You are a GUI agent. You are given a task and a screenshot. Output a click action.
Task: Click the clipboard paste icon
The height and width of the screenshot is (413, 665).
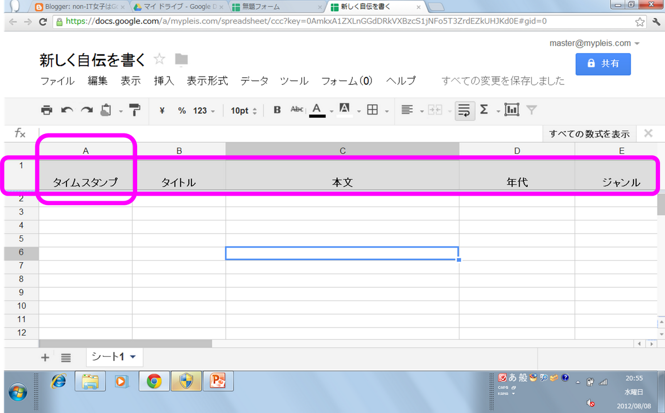click(106, 110)
